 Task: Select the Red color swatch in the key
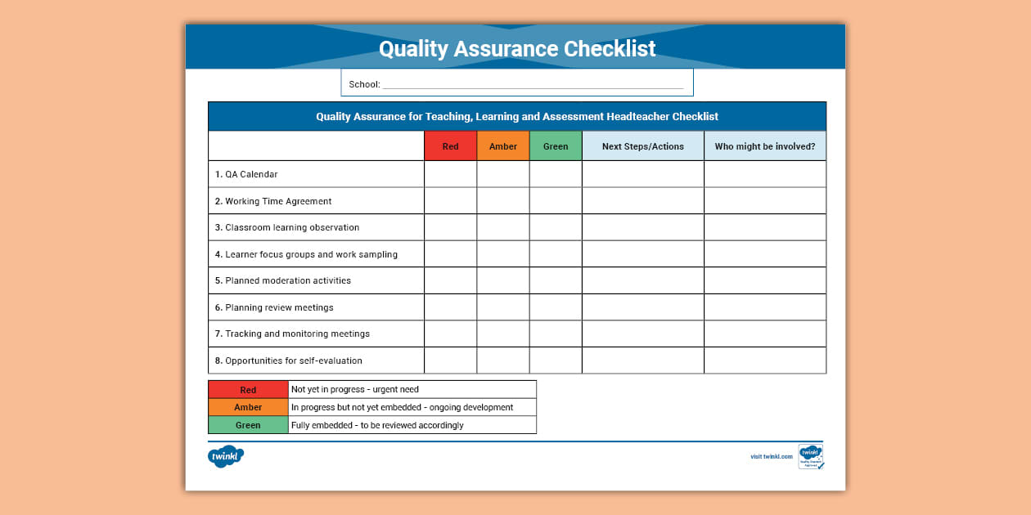[248, 388]
